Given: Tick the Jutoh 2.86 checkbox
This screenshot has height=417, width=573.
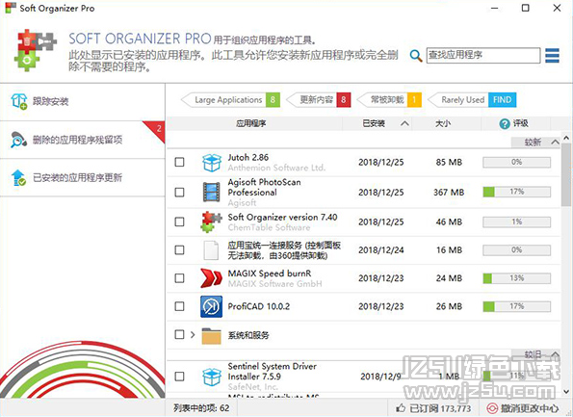Looking at the screenshot, I should (x=179, y=162).
